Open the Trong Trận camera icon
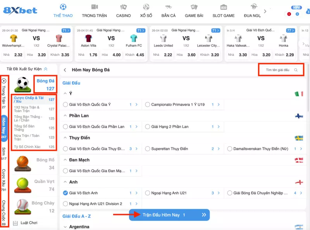The width and height of the screenshot is (310, 230). (x=95, y=7)
